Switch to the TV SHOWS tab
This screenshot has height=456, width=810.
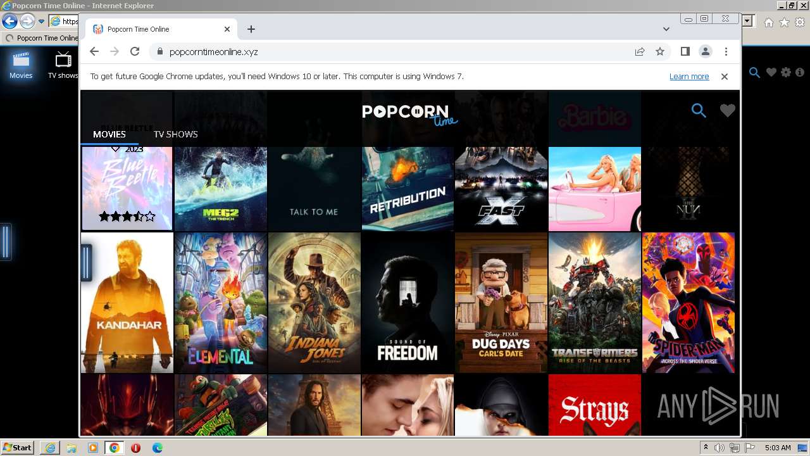pyautogui.click(x=176, y=134)
